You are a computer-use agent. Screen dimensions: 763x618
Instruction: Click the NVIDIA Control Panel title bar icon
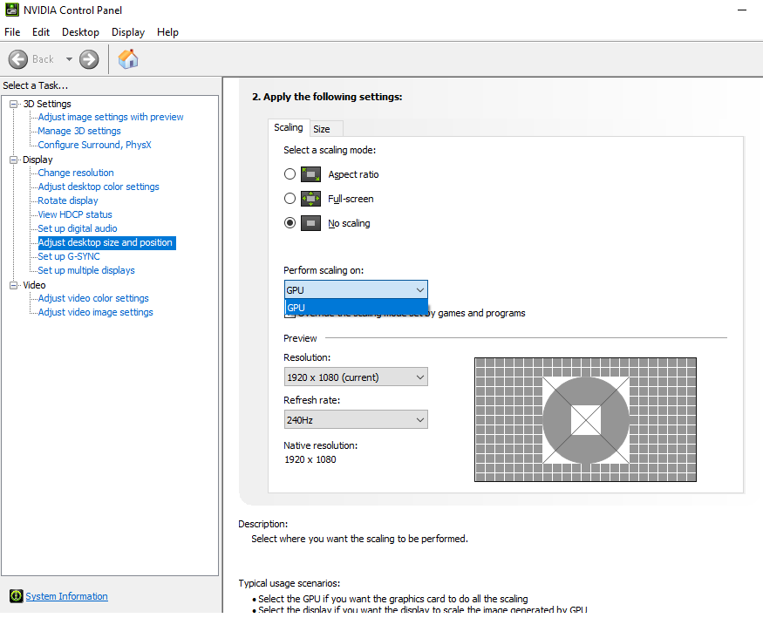coord(10,10)
